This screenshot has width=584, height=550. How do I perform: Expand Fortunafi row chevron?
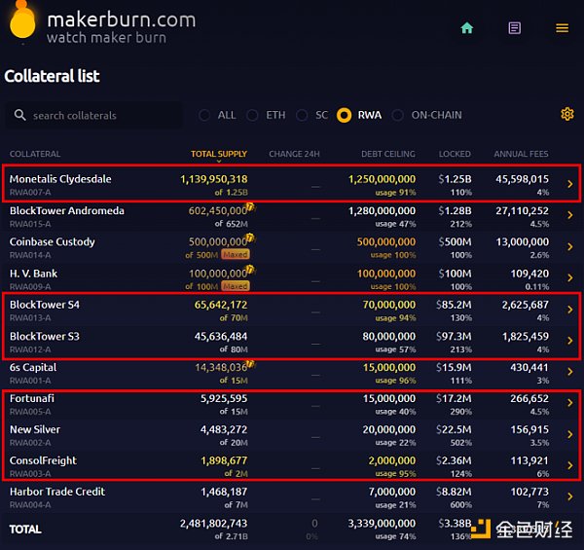(569, 403)
